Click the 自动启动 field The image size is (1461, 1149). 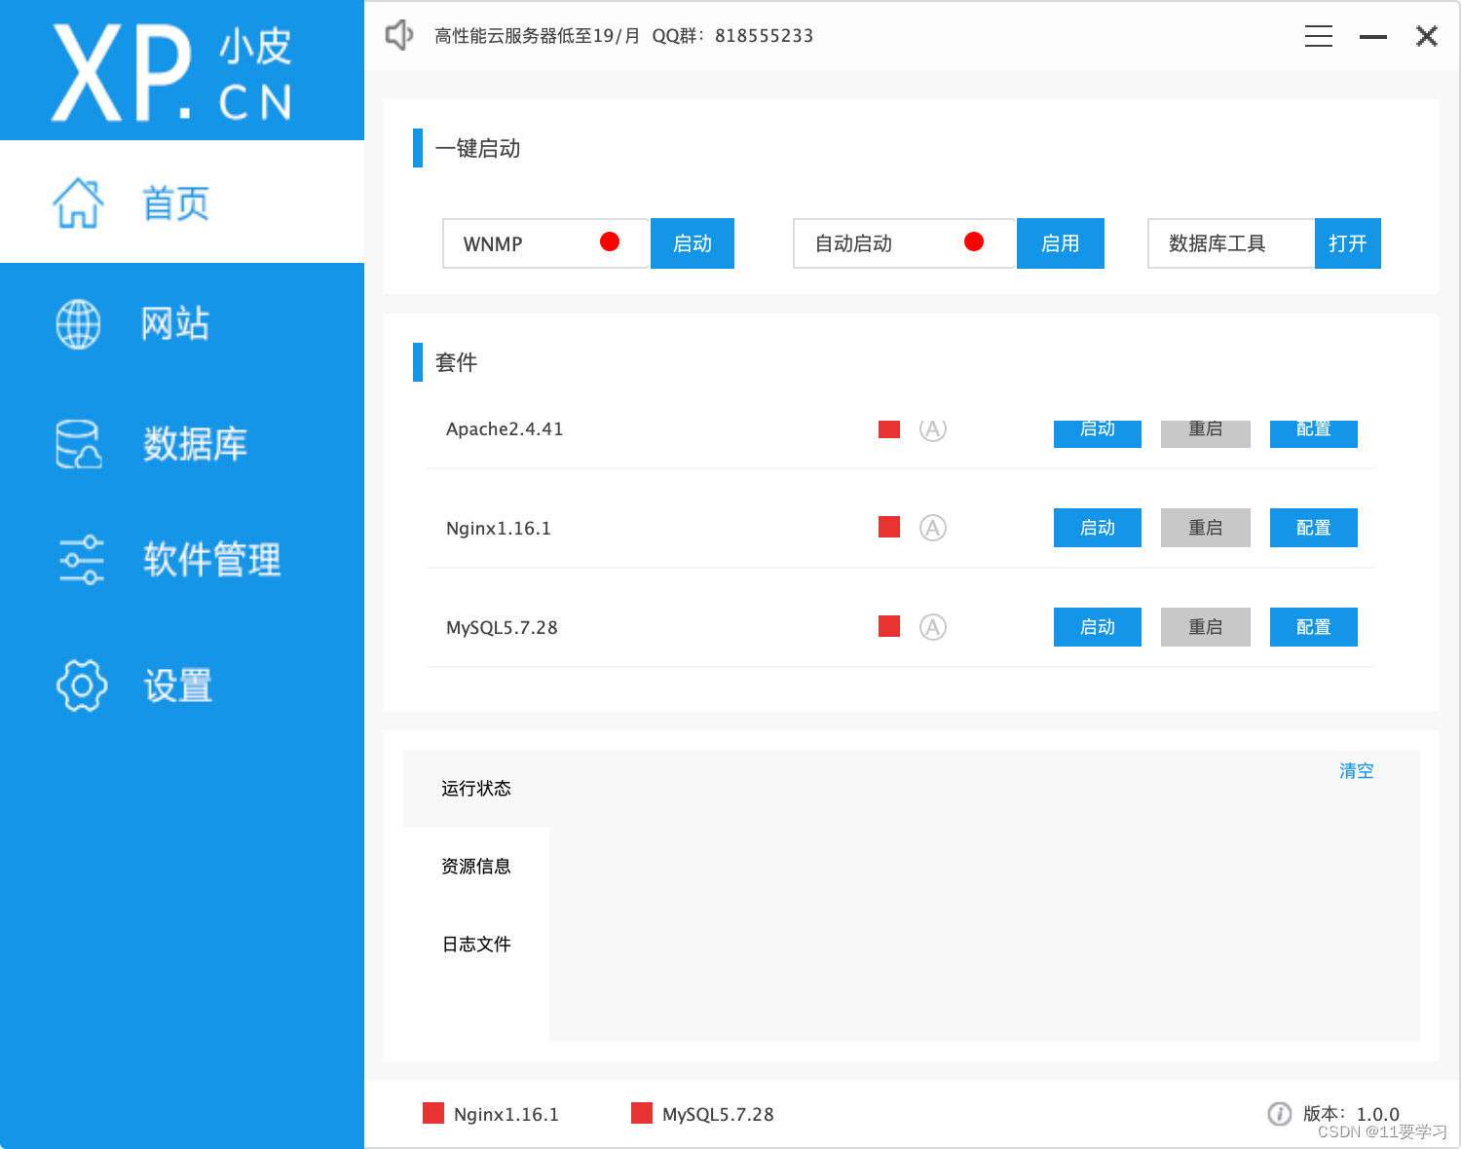(x=905, y=243)
